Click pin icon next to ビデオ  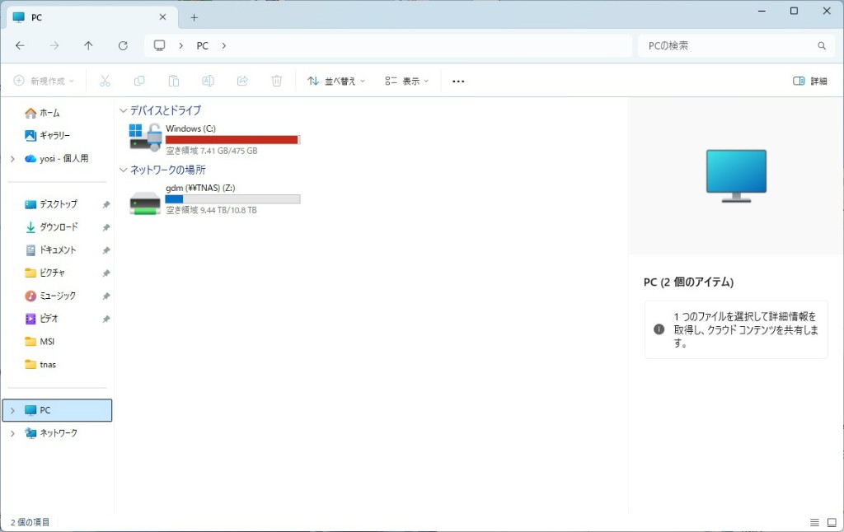pyautogui.click(x=106, y=319)
